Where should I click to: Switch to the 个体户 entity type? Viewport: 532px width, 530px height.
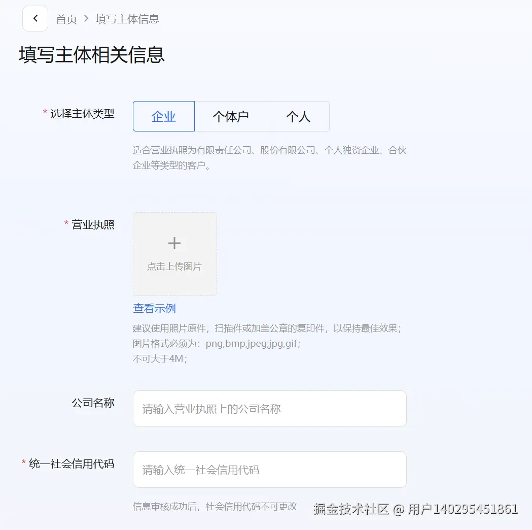(231, 116)
